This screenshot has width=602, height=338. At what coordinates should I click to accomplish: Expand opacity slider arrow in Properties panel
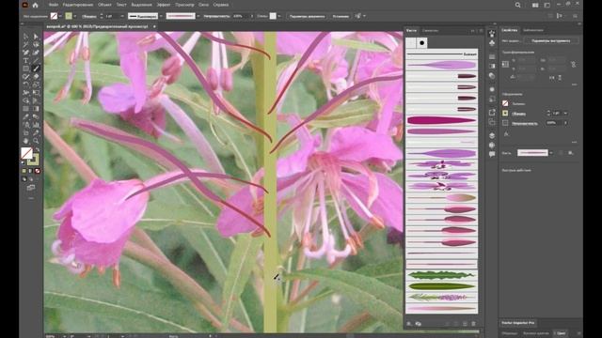pyautogui.click(x=565, y=123)
